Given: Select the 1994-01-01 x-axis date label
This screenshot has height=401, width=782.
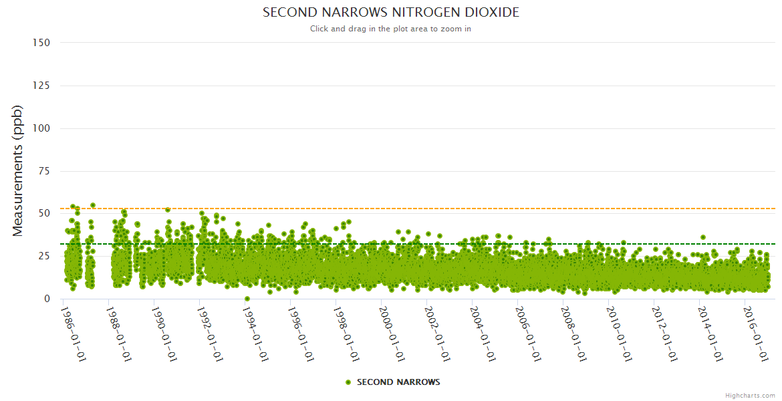Looking at the screenshot, I should [257, 333].
